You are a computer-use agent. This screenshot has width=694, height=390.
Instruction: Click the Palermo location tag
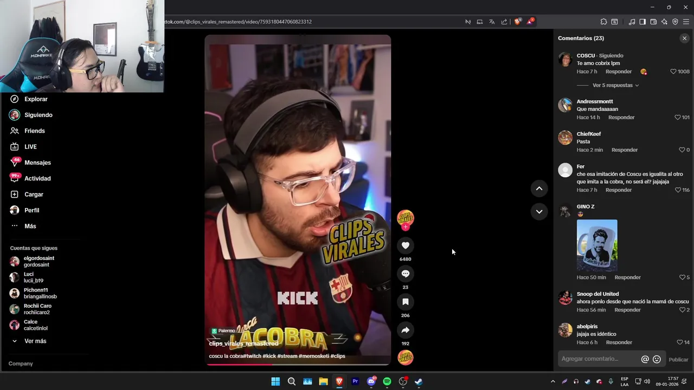coord(223,330)
